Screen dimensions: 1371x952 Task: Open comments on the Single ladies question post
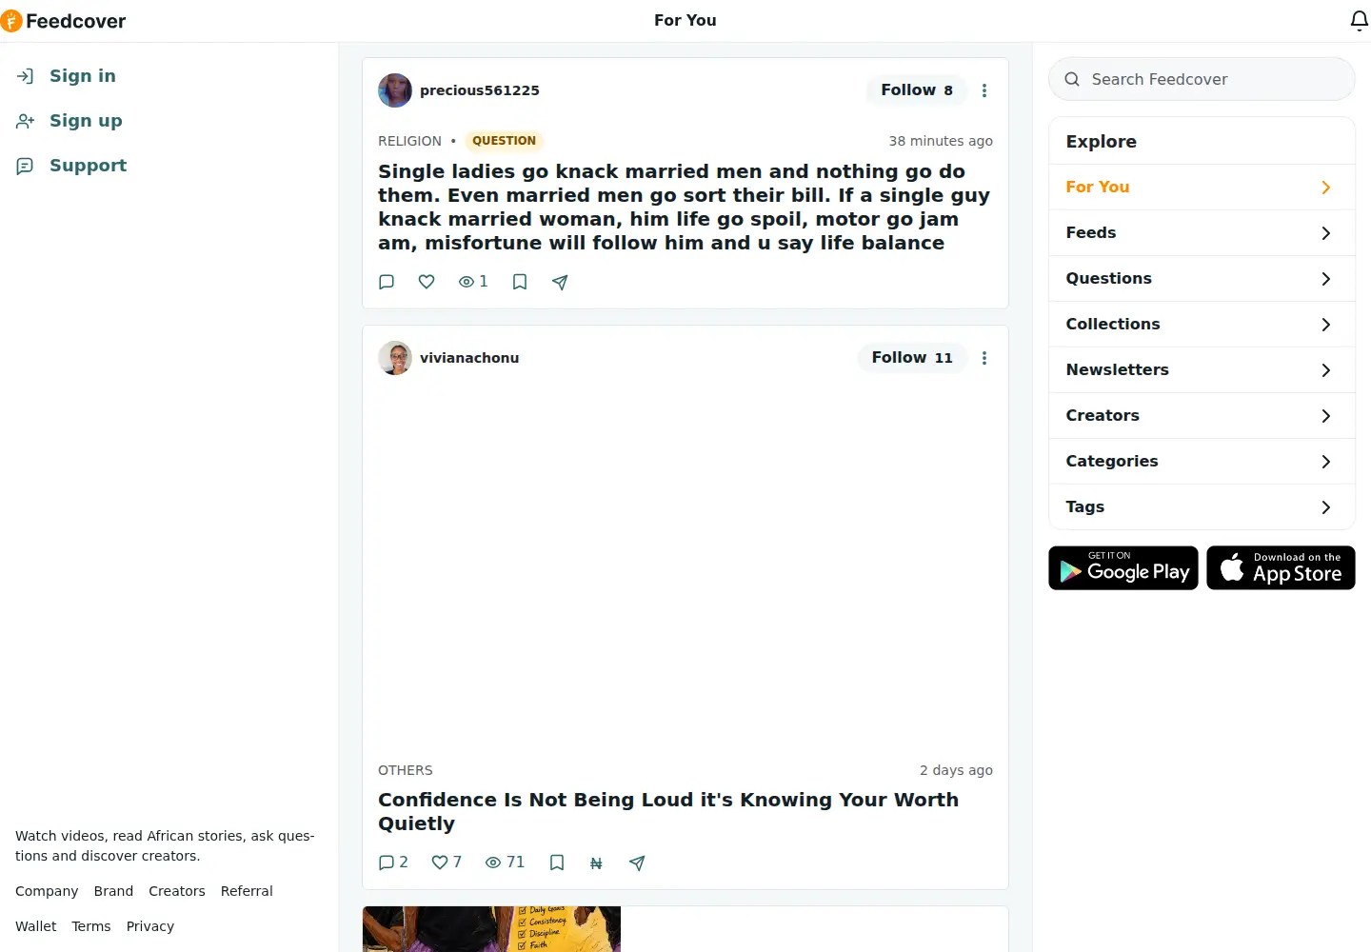pyautogui.click(x=387, y=282)
